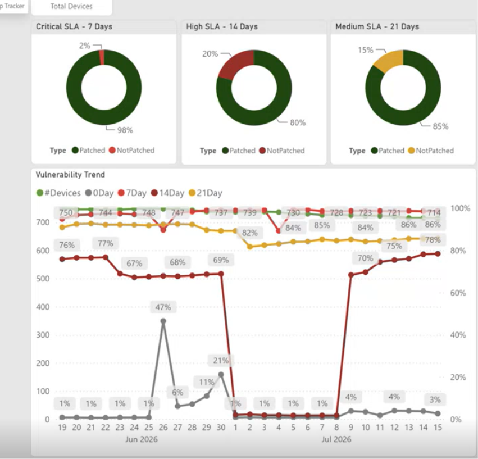Click the 70% label on 14Day line

click(x=365, y=258)
